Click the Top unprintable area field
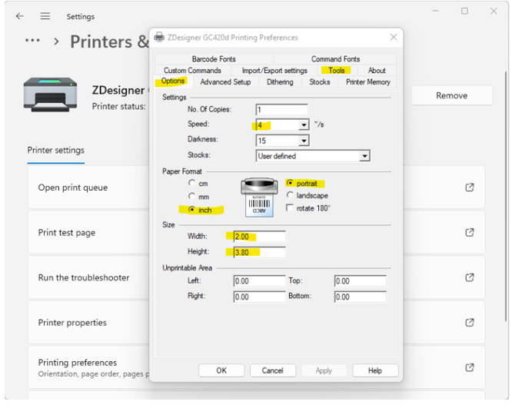This screenshot has width=515, height=405. (360, 281)
